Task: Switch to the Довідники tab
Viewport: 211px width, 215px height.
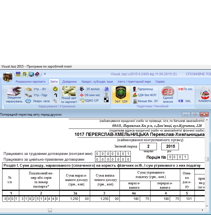Action: 69,82
